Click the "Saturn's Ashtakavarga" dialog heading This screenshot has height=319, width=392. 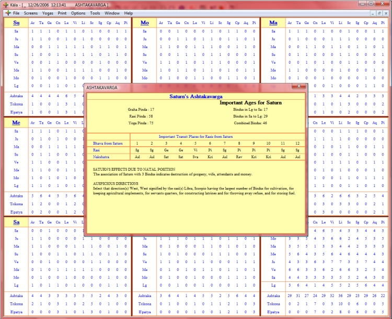pos(196,97)
